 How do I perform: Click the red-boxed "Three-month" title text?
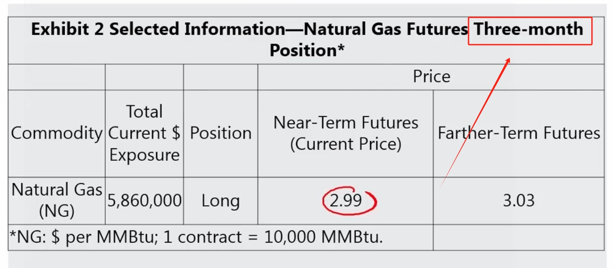tap(529, 29)
